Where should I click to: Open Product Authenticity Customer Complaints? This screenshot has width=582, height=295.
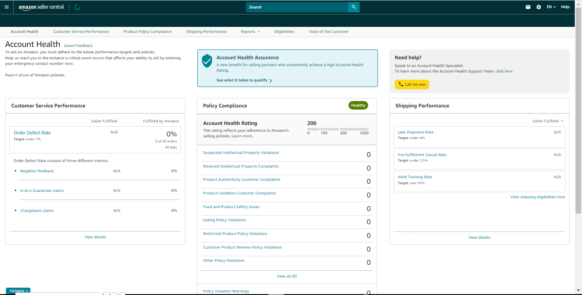tap(242, 179)
